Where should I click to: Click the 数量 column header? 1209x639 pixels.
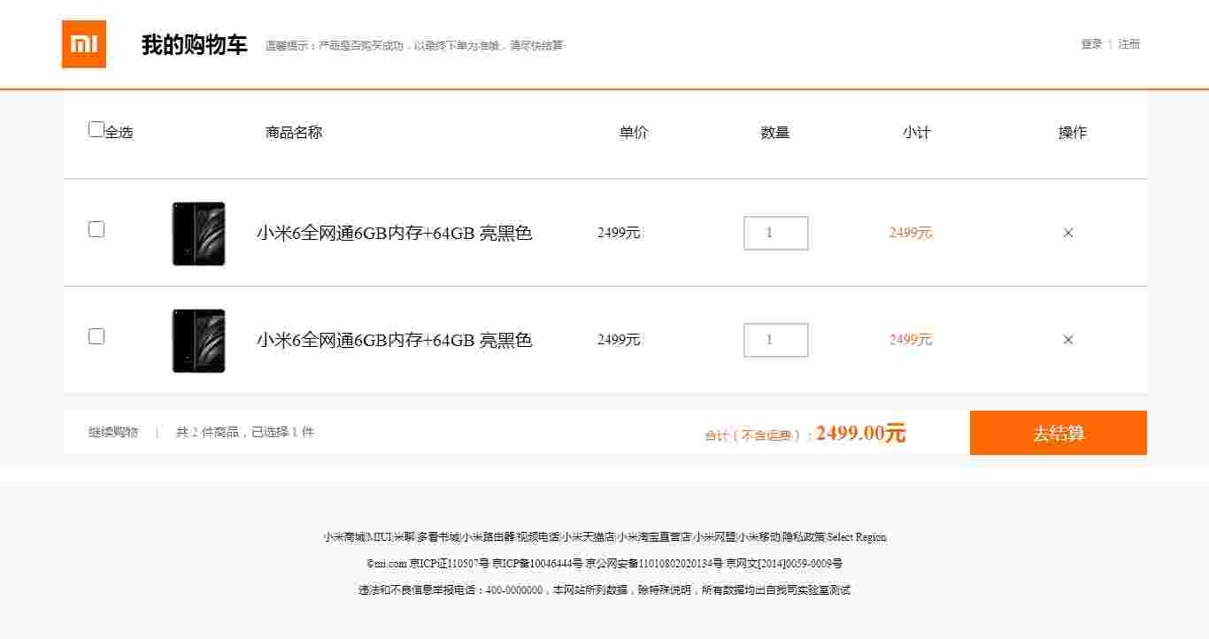point(775,133)
